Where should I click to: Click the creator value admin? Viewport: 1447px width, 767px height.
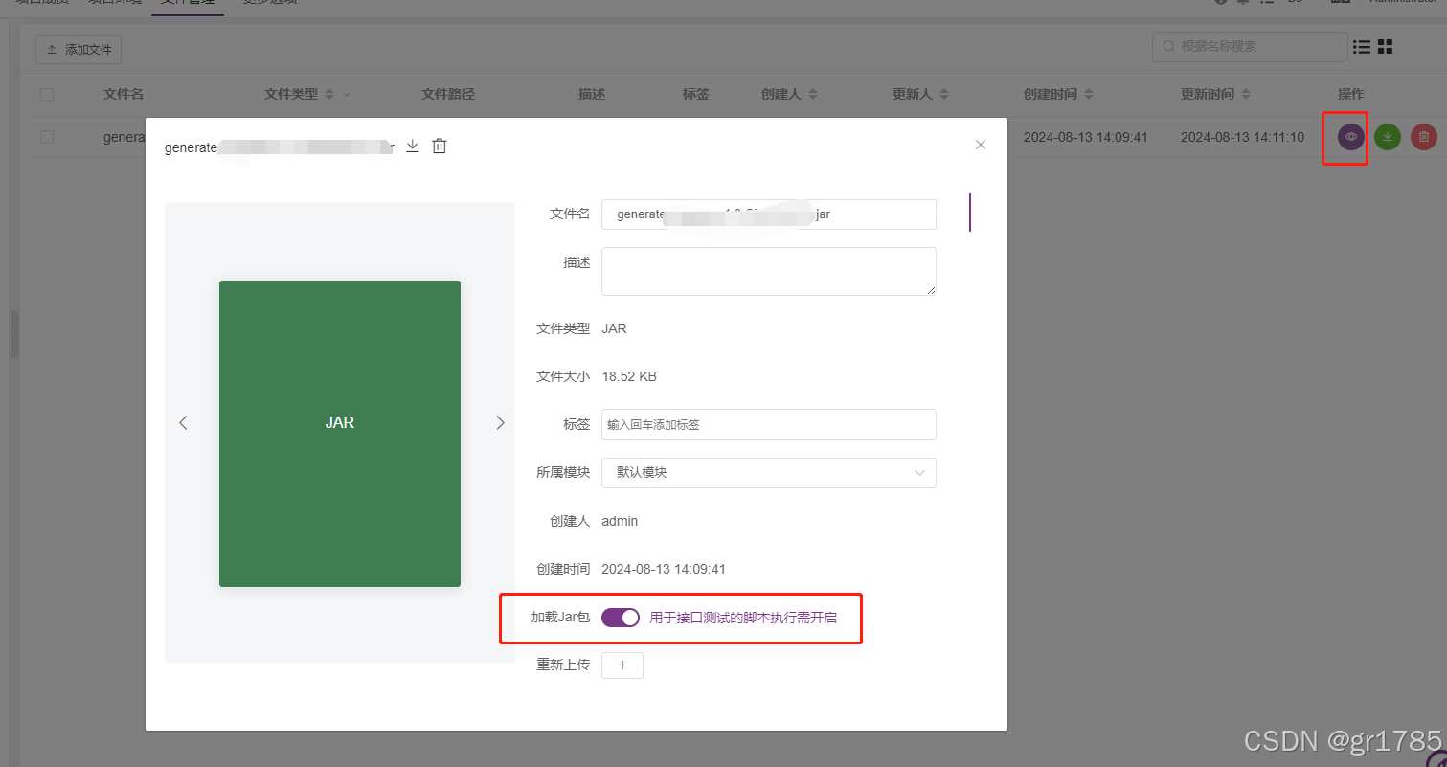[x=620, y=521]
